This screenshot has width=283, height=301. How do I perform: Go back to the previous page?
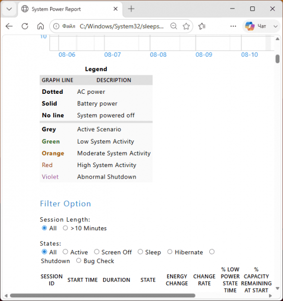tap(9, 26)
